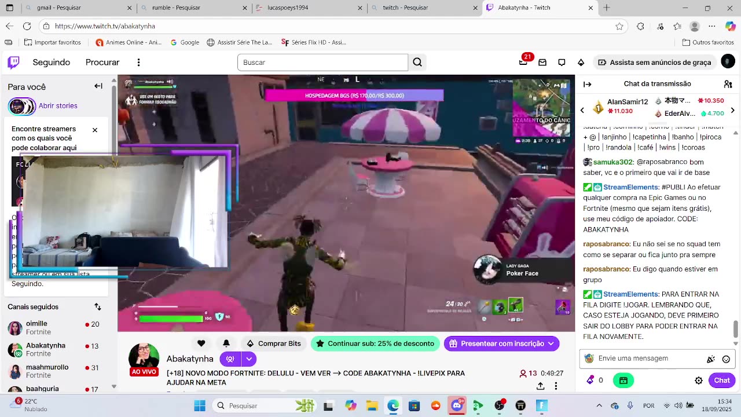
Task: Open the Twitch header more-options dots
Action: (138, 62)
